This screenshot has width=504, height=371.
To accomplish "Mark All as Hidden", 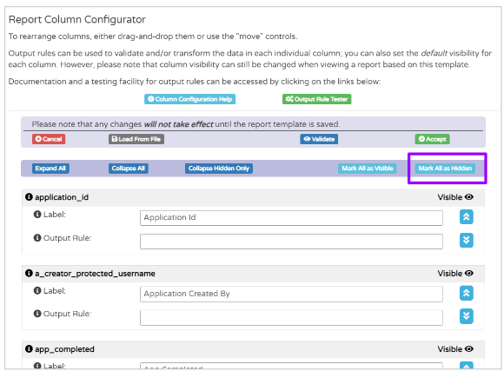I will tap(445, 169).
